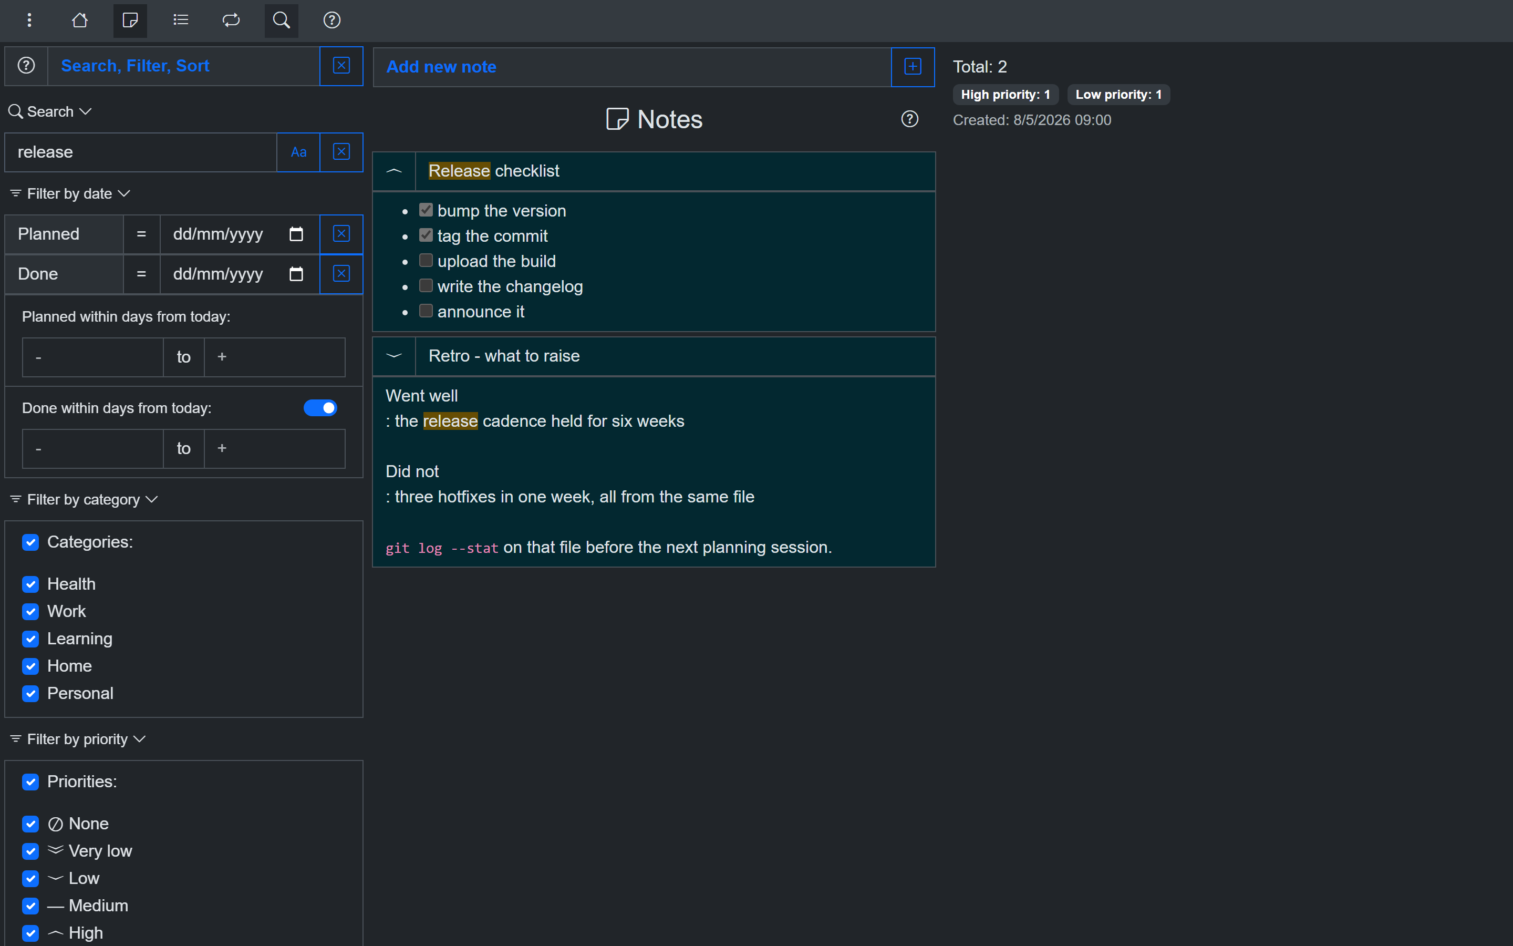Open the Done date operator equals selector

[x=141, y=274]
